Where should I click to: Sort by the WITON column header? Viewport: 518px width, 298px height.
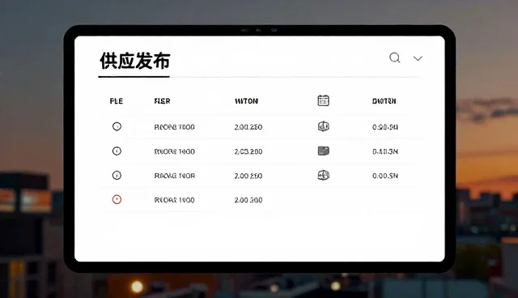coord(246,101)
